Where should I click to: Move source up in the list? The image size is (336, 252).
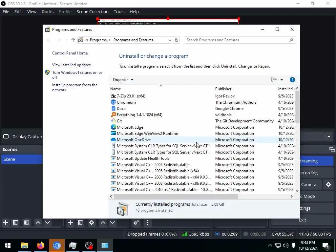point(103,223)
